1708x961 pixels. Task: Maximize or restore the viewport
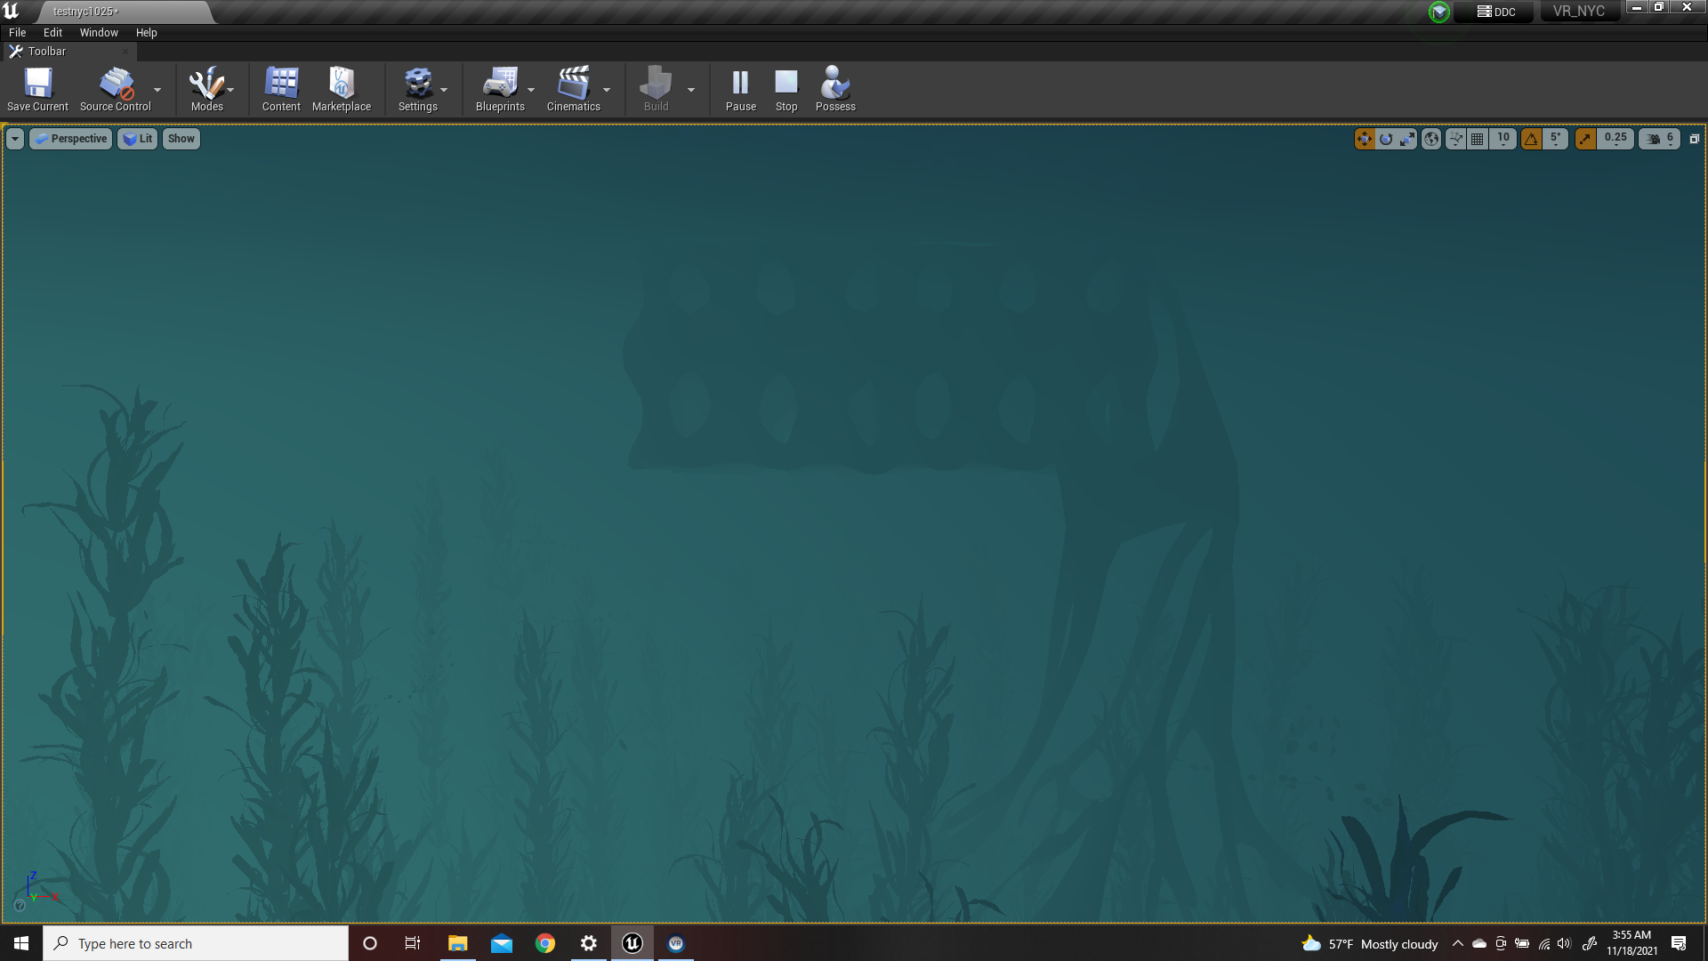[1695, 139]
